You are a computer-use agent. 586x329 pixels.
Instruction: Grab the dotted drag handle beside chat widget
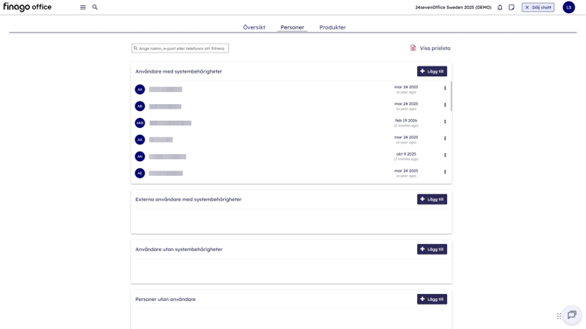click(559, 316)
